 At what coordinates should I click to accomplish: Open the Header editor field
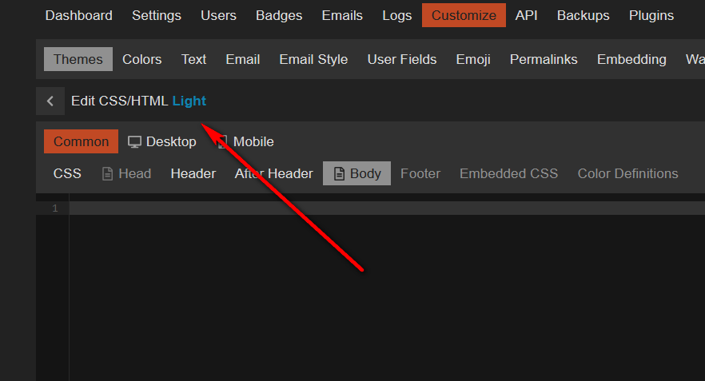point(193,173)
